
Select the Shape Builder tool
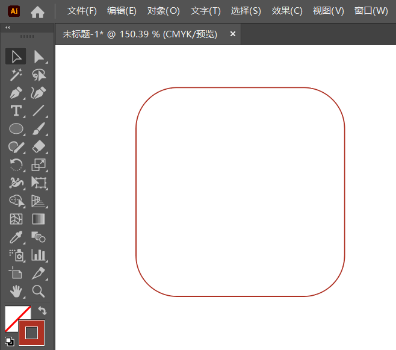pos(17,201)
